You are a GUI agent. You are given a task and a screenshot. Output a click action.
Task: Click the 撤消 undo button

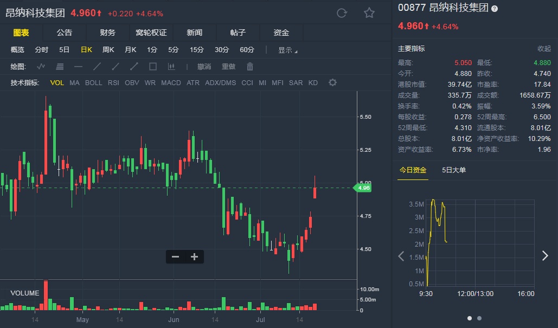tap(204, 67)
